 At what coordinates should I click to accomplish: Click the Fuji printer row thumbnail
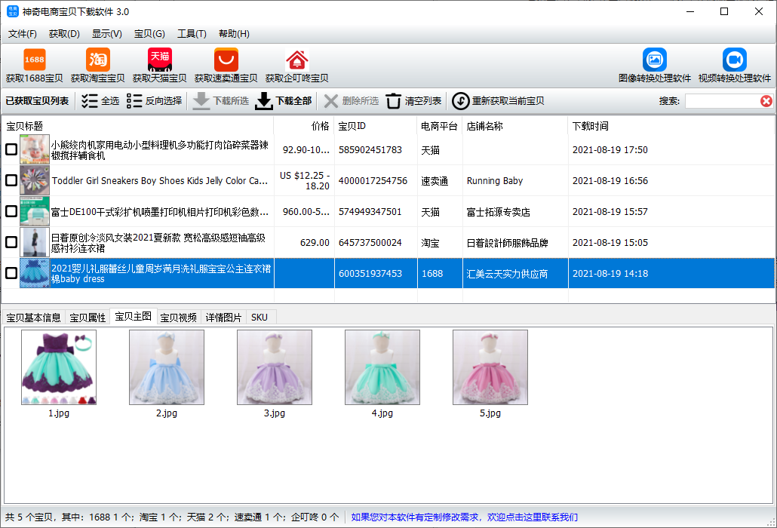(35, 211)
